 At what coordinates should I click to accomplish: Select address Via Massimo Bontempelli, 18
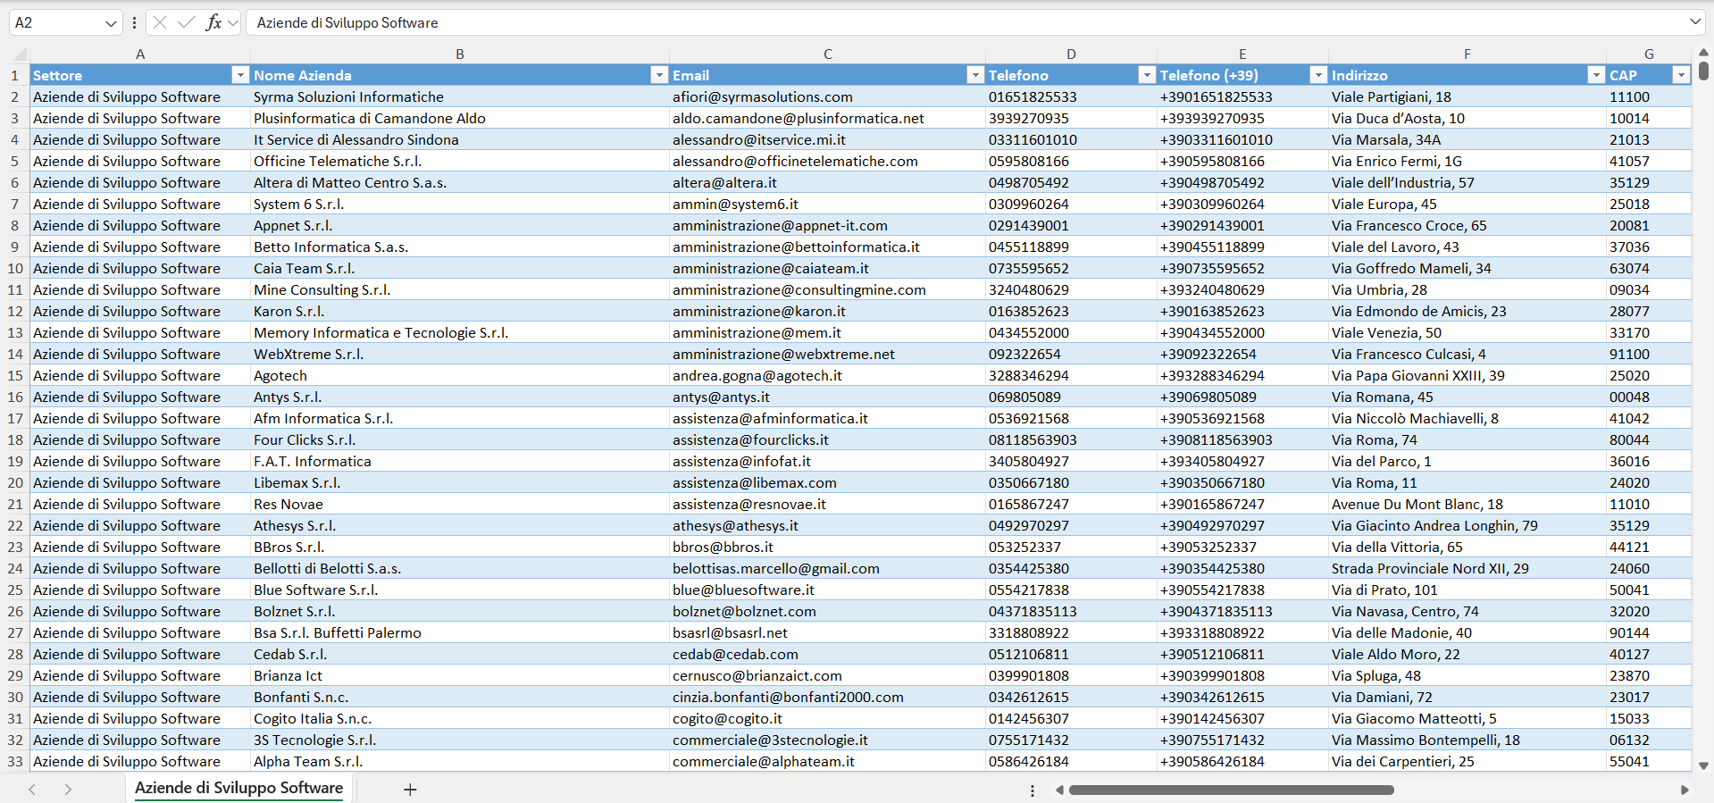pos(1467,740)
